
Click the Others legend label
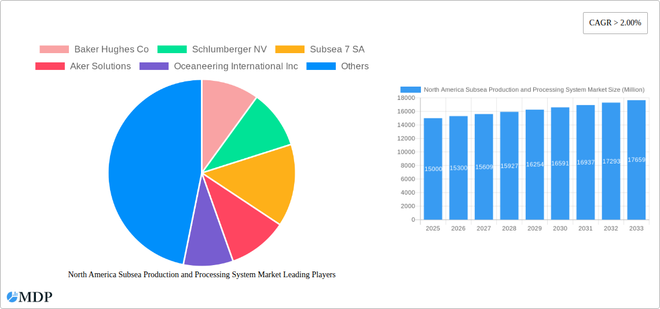tap(355, 66)
